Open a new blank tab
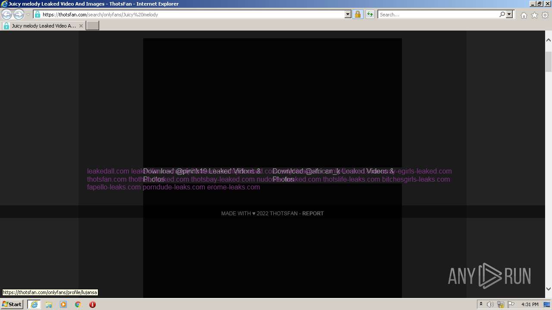This screenshot has width=552, height=310. [x=93, y=26]
